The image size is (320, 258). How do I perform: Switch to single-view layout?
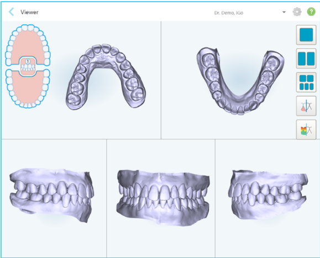(x=306, y=35)
